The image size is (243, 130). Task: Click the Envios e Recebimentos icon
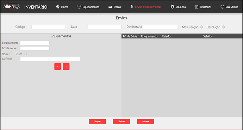pyautogui.click(x=132, y=6)
